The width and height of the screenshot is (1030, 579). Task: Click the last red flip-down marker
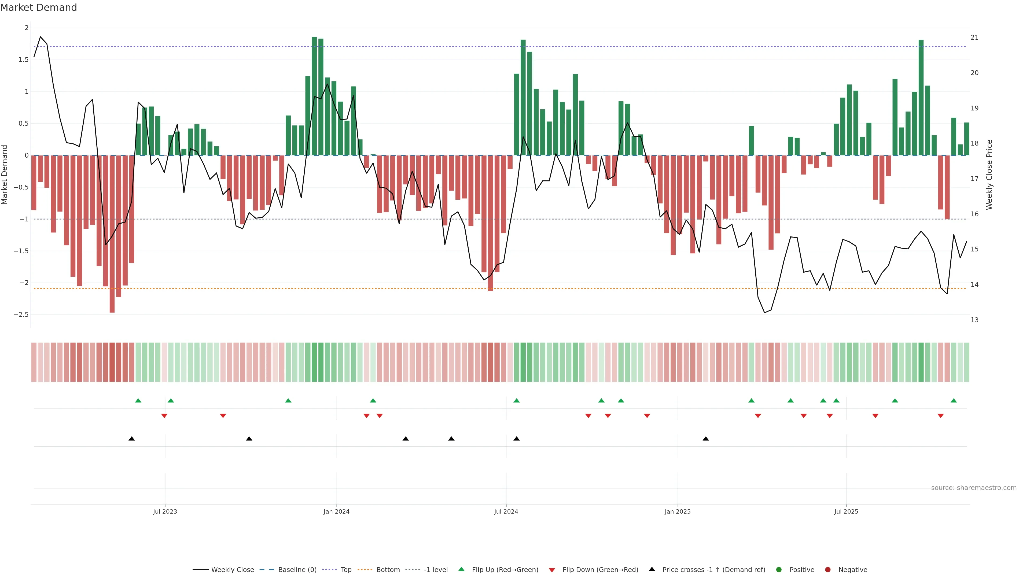coord(940,416)
